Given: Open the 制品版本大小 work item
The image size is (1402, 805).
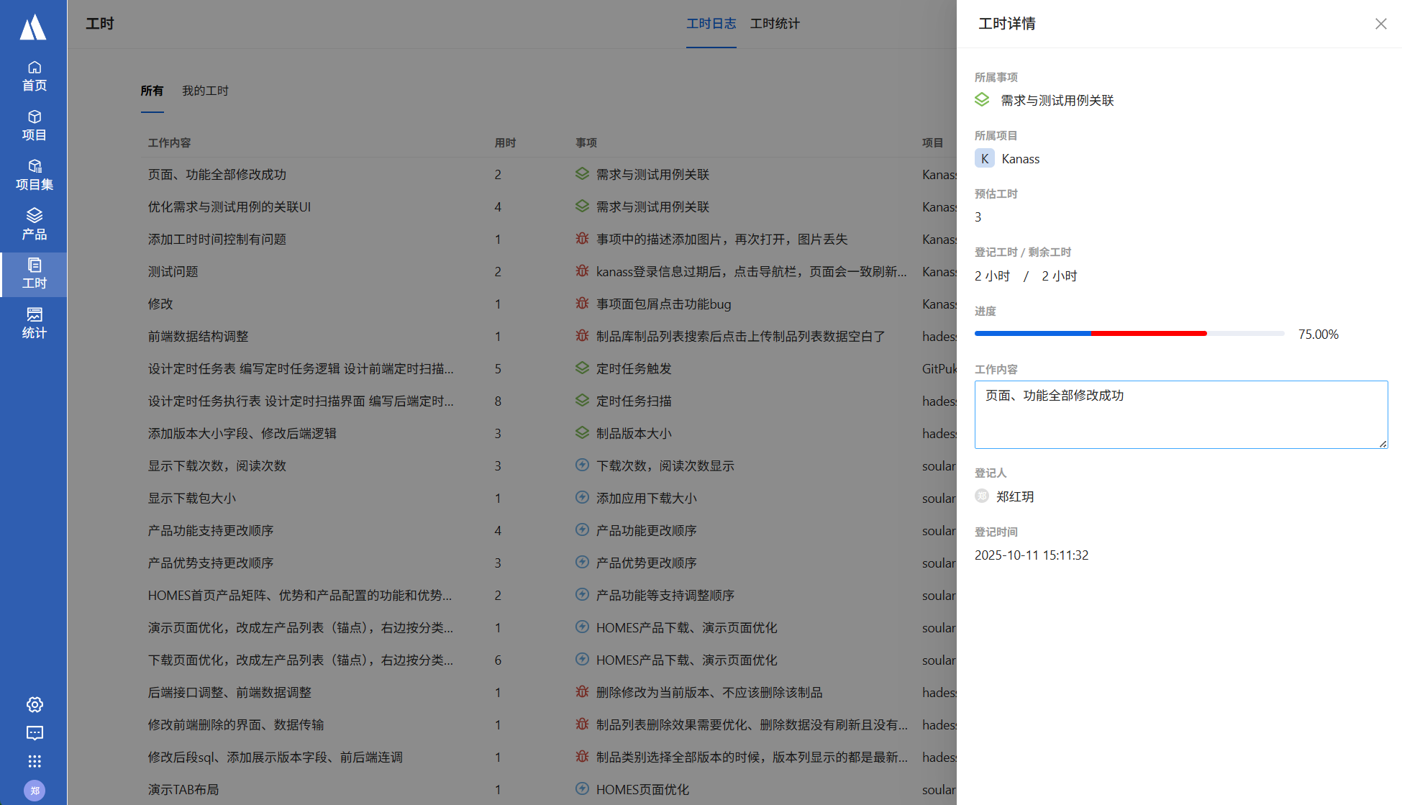Looking at the screenshot, I should tap(633, 434).
